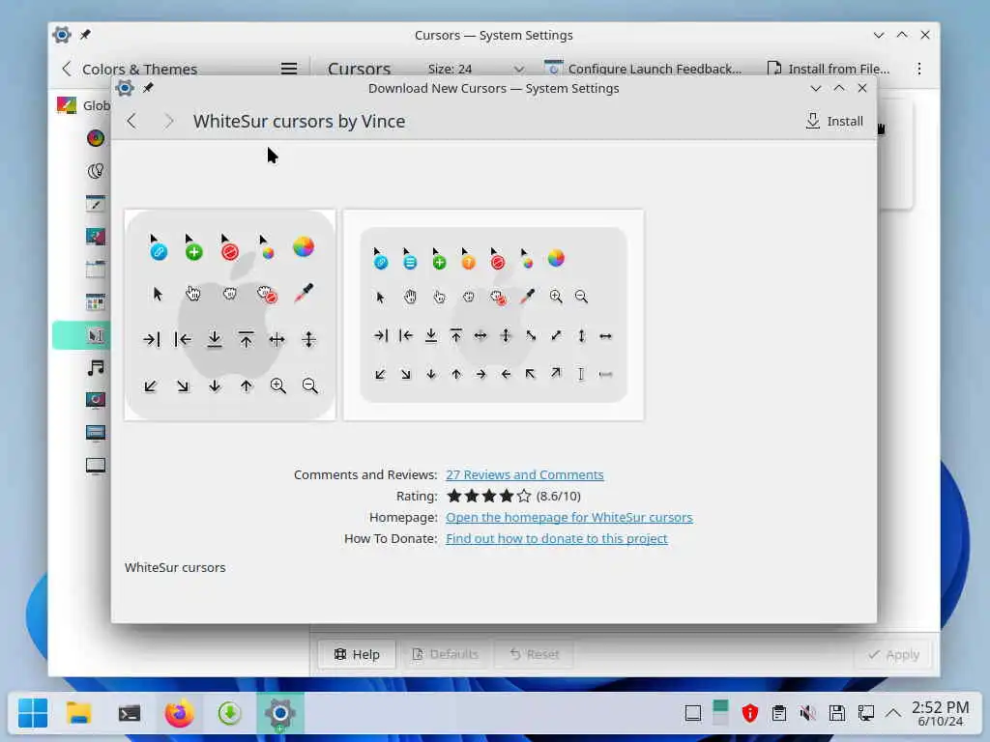Open System Sounds music note sidebar icon
Viewport: 990px width, 742px height.
96,368
